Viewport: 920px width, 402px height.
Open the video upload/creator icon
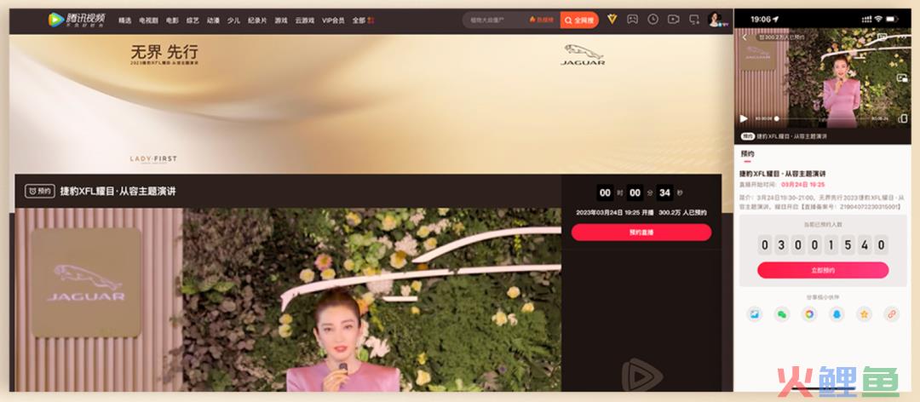coord(674,20)
